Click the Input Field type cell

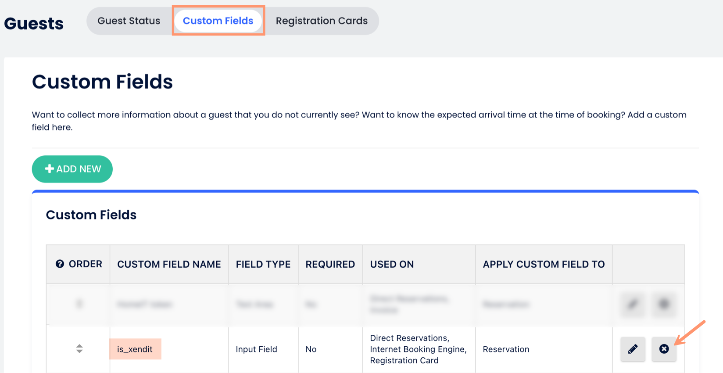pyautogui.click(x=256, y=349)
